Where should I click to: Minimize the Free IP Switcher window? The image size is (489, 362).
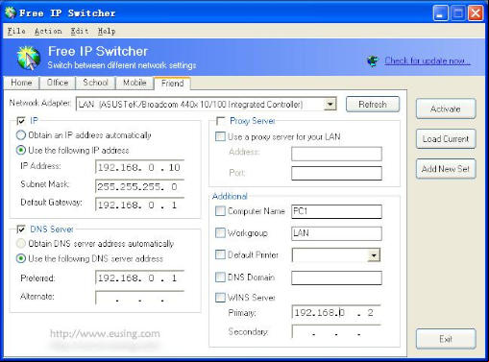[441, 13]
